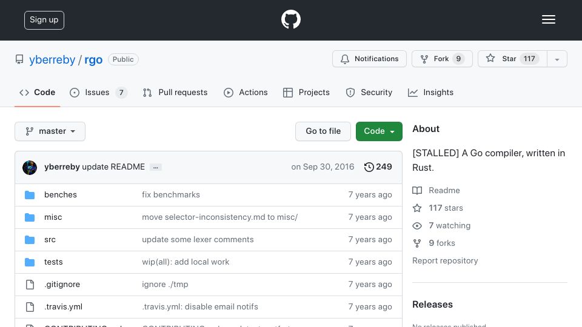Click the Readme book icon in About
Screen dimensions: 582x327
(417, 191)
